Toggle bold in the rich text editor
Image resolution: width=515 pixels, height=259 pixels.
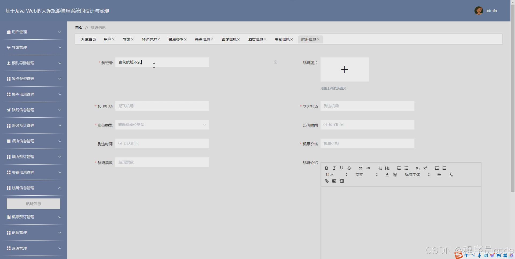click(x=326, y=168)
